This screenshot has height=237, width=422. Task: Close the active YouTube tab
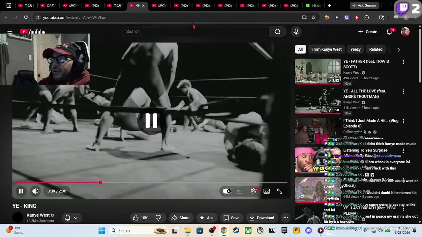coord(143,6)
